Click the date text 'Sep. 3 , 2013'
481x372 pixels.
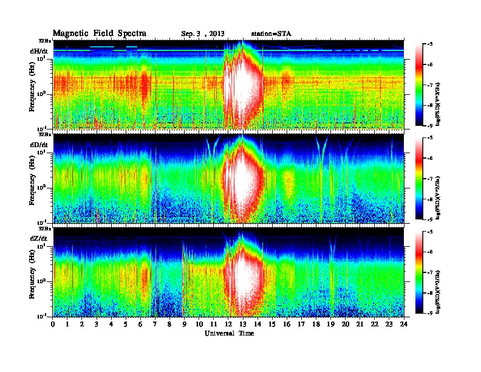(203, 34)
